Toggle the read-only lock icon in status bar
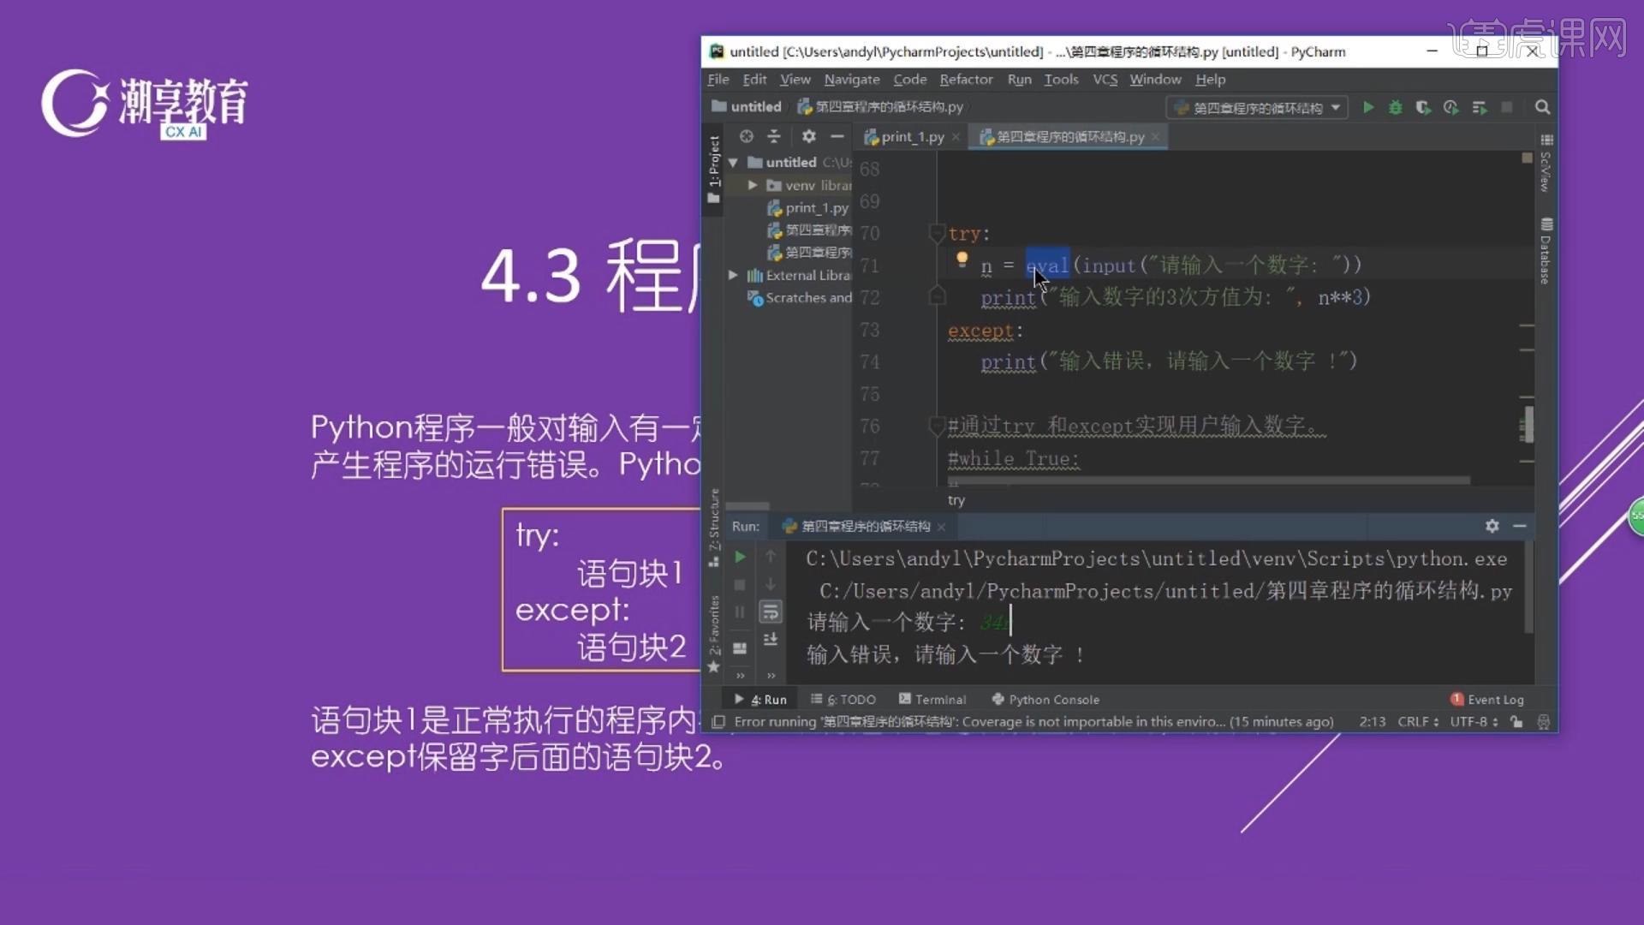Screen dimensions: 1644x925 (1516, 722)
